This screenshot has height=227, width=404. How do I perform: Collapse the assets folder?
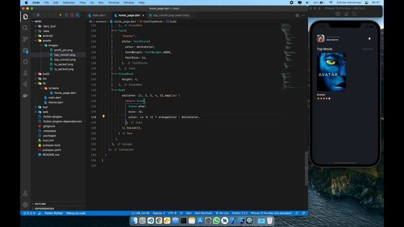click(x=45, y=40)
